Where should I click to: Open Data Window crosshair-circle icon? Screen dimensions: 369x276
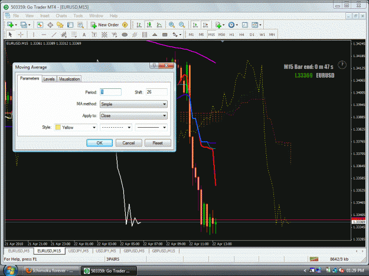50,25
